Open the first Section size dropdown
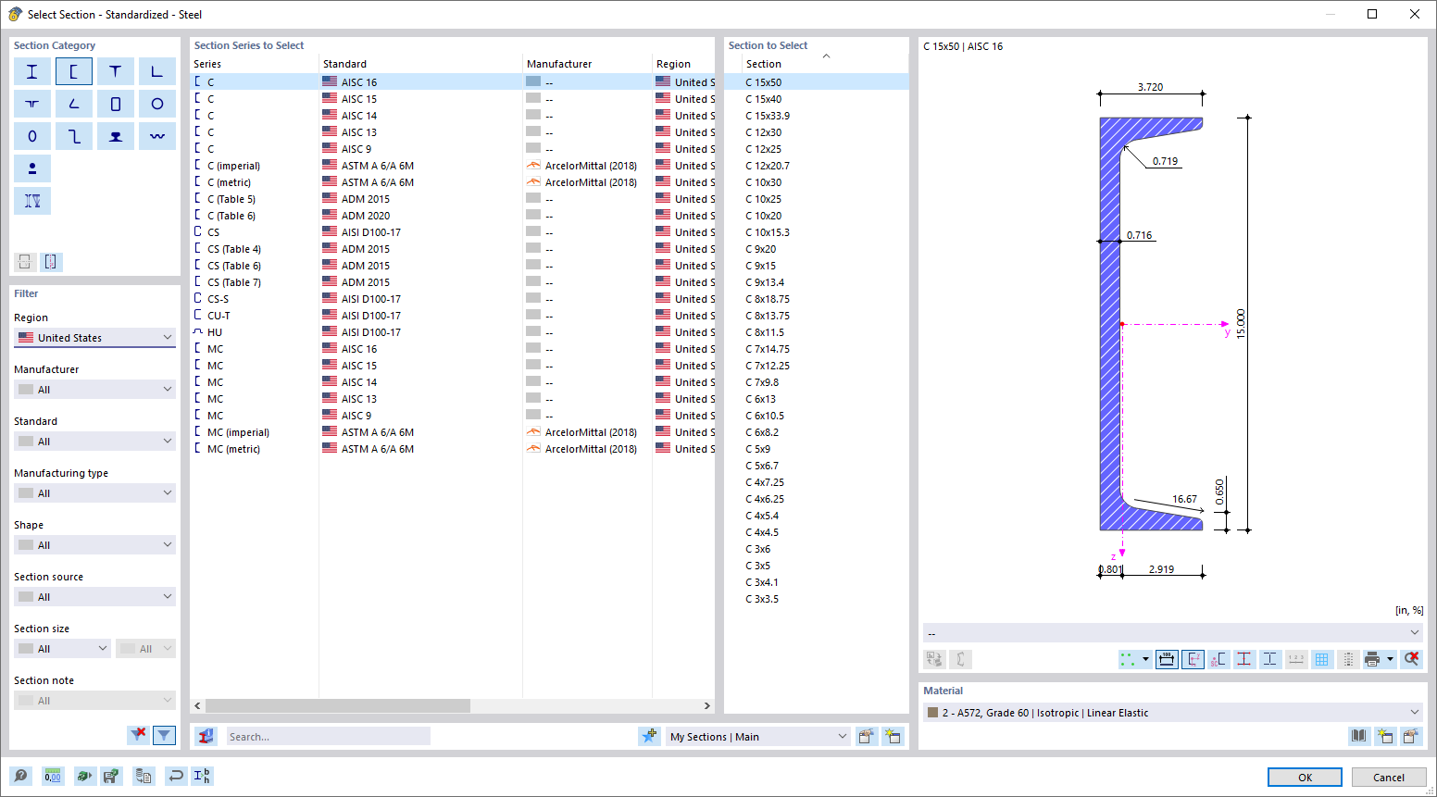 62,649
